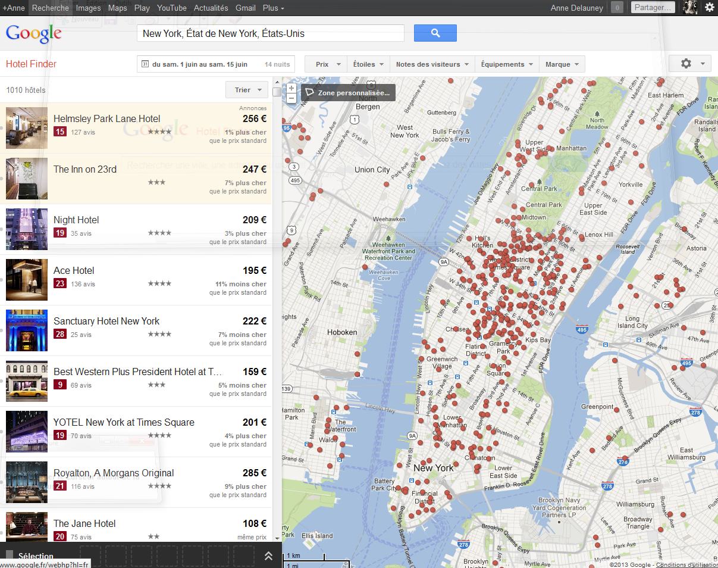This screenshot has width=718, height=568.
Task: Open the Notes des visiteurs filter
Action: click(432, 64)
